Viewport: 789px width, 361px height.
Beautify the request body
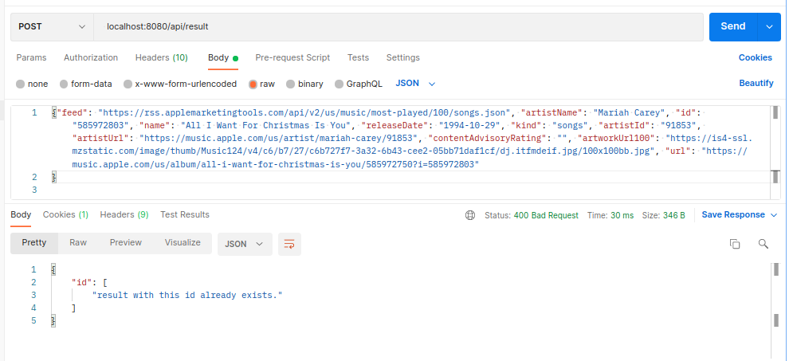click(x=756, y=83)
